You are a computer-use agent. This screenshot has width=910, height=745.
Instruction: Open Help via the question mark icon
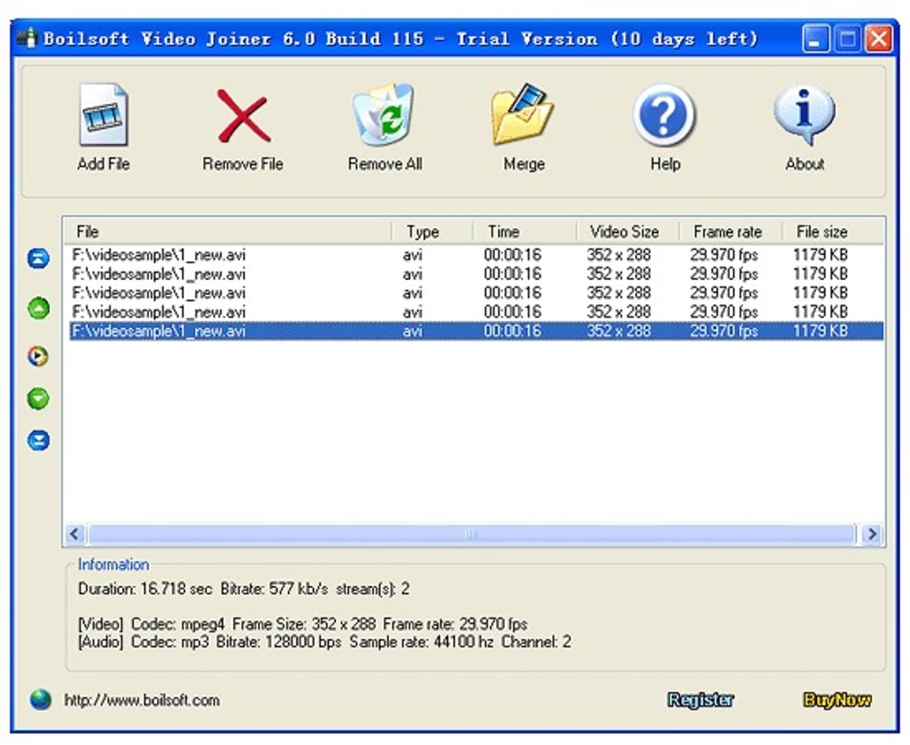(664, 115)
